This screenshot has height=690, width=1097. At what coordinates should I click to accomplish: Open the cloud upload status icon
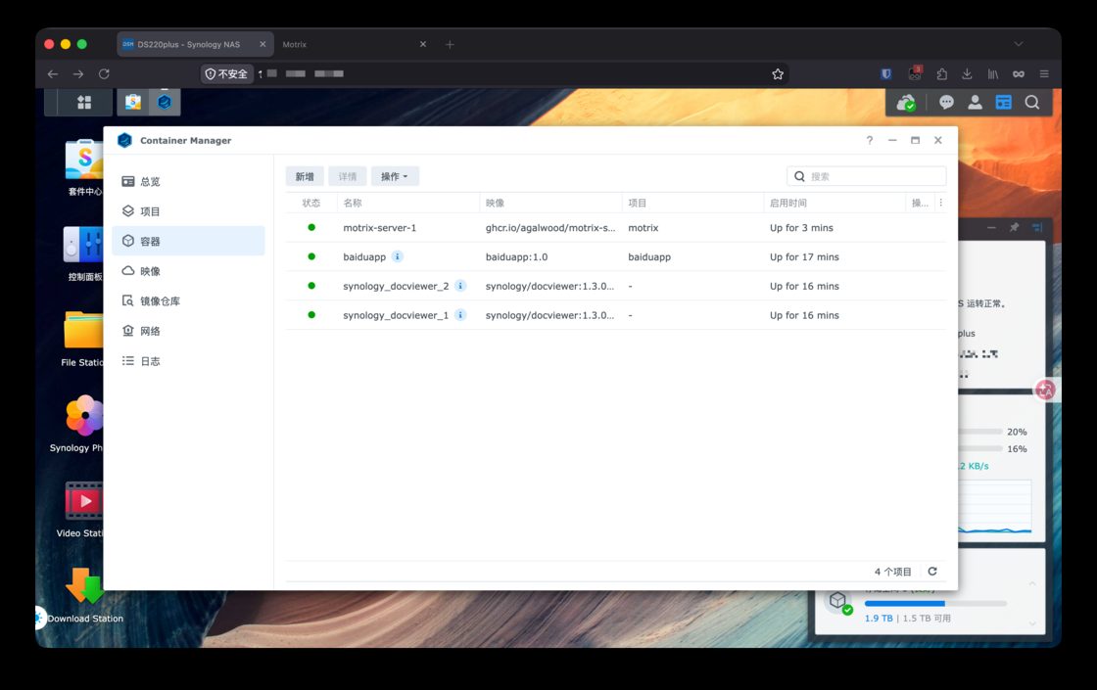click(906, 103)
